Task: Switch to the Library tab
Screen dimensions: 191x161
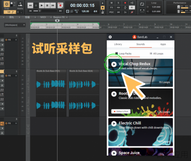Action: (118, 44)
